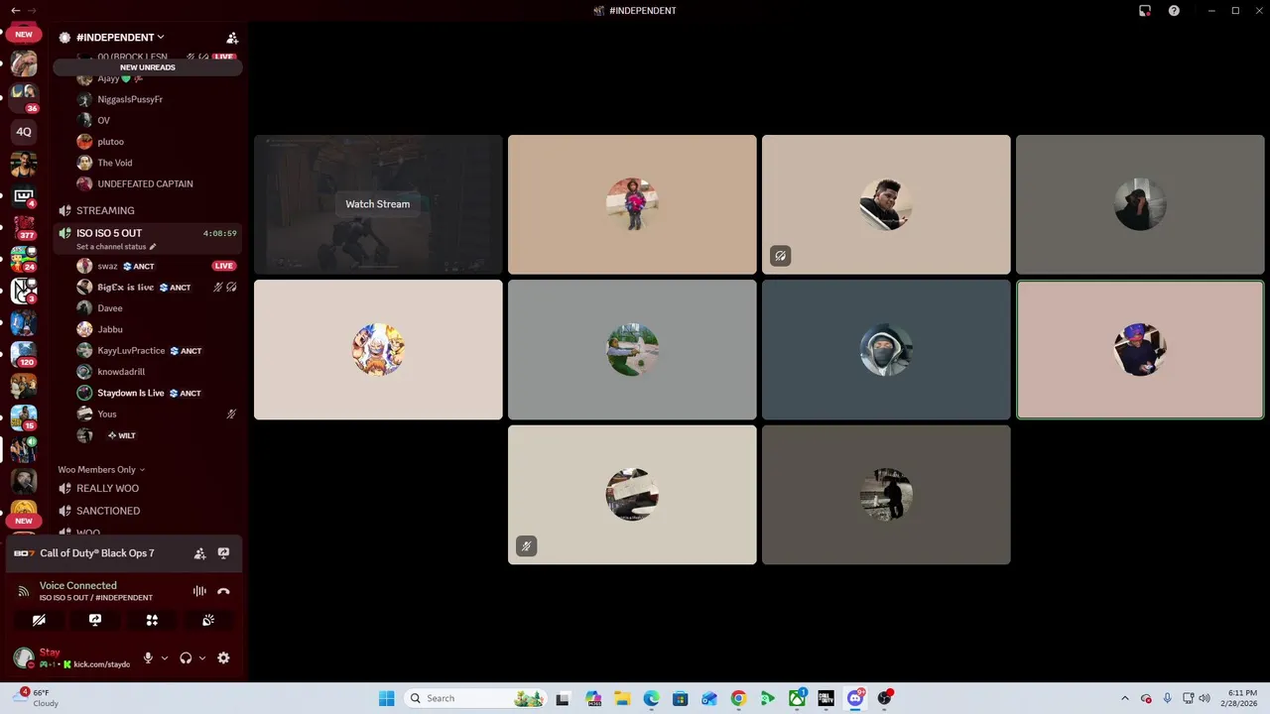Stream Call of Duty Black Ops 7

point(223,553)
